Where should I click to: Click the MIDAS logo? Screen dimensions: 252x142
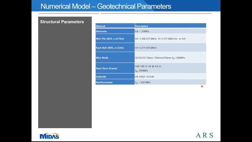[x=49, y=136]
